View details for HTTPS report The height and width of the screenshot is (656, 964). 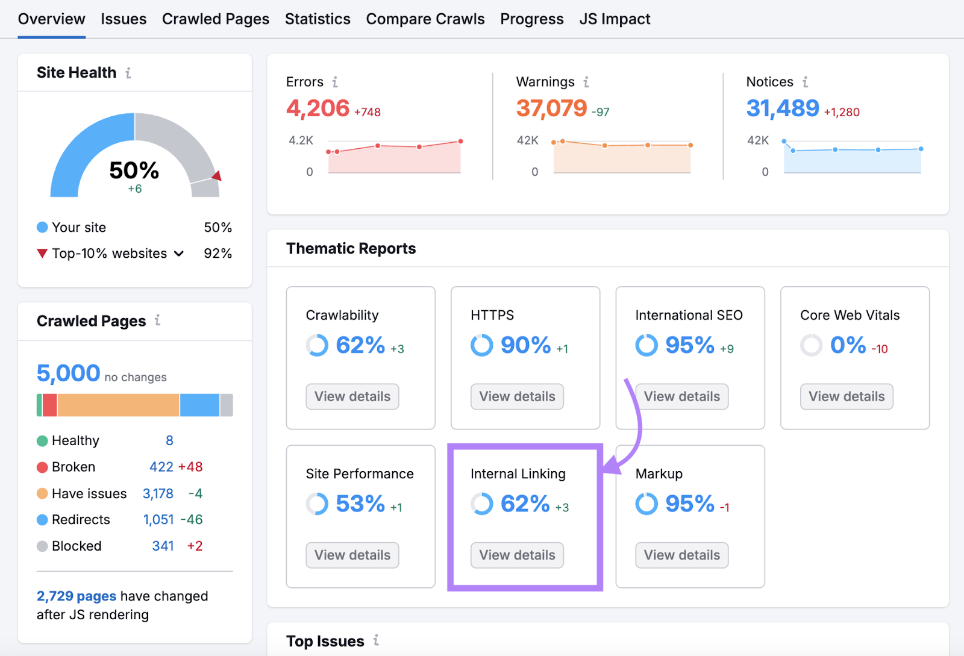(x=517, y=396)
